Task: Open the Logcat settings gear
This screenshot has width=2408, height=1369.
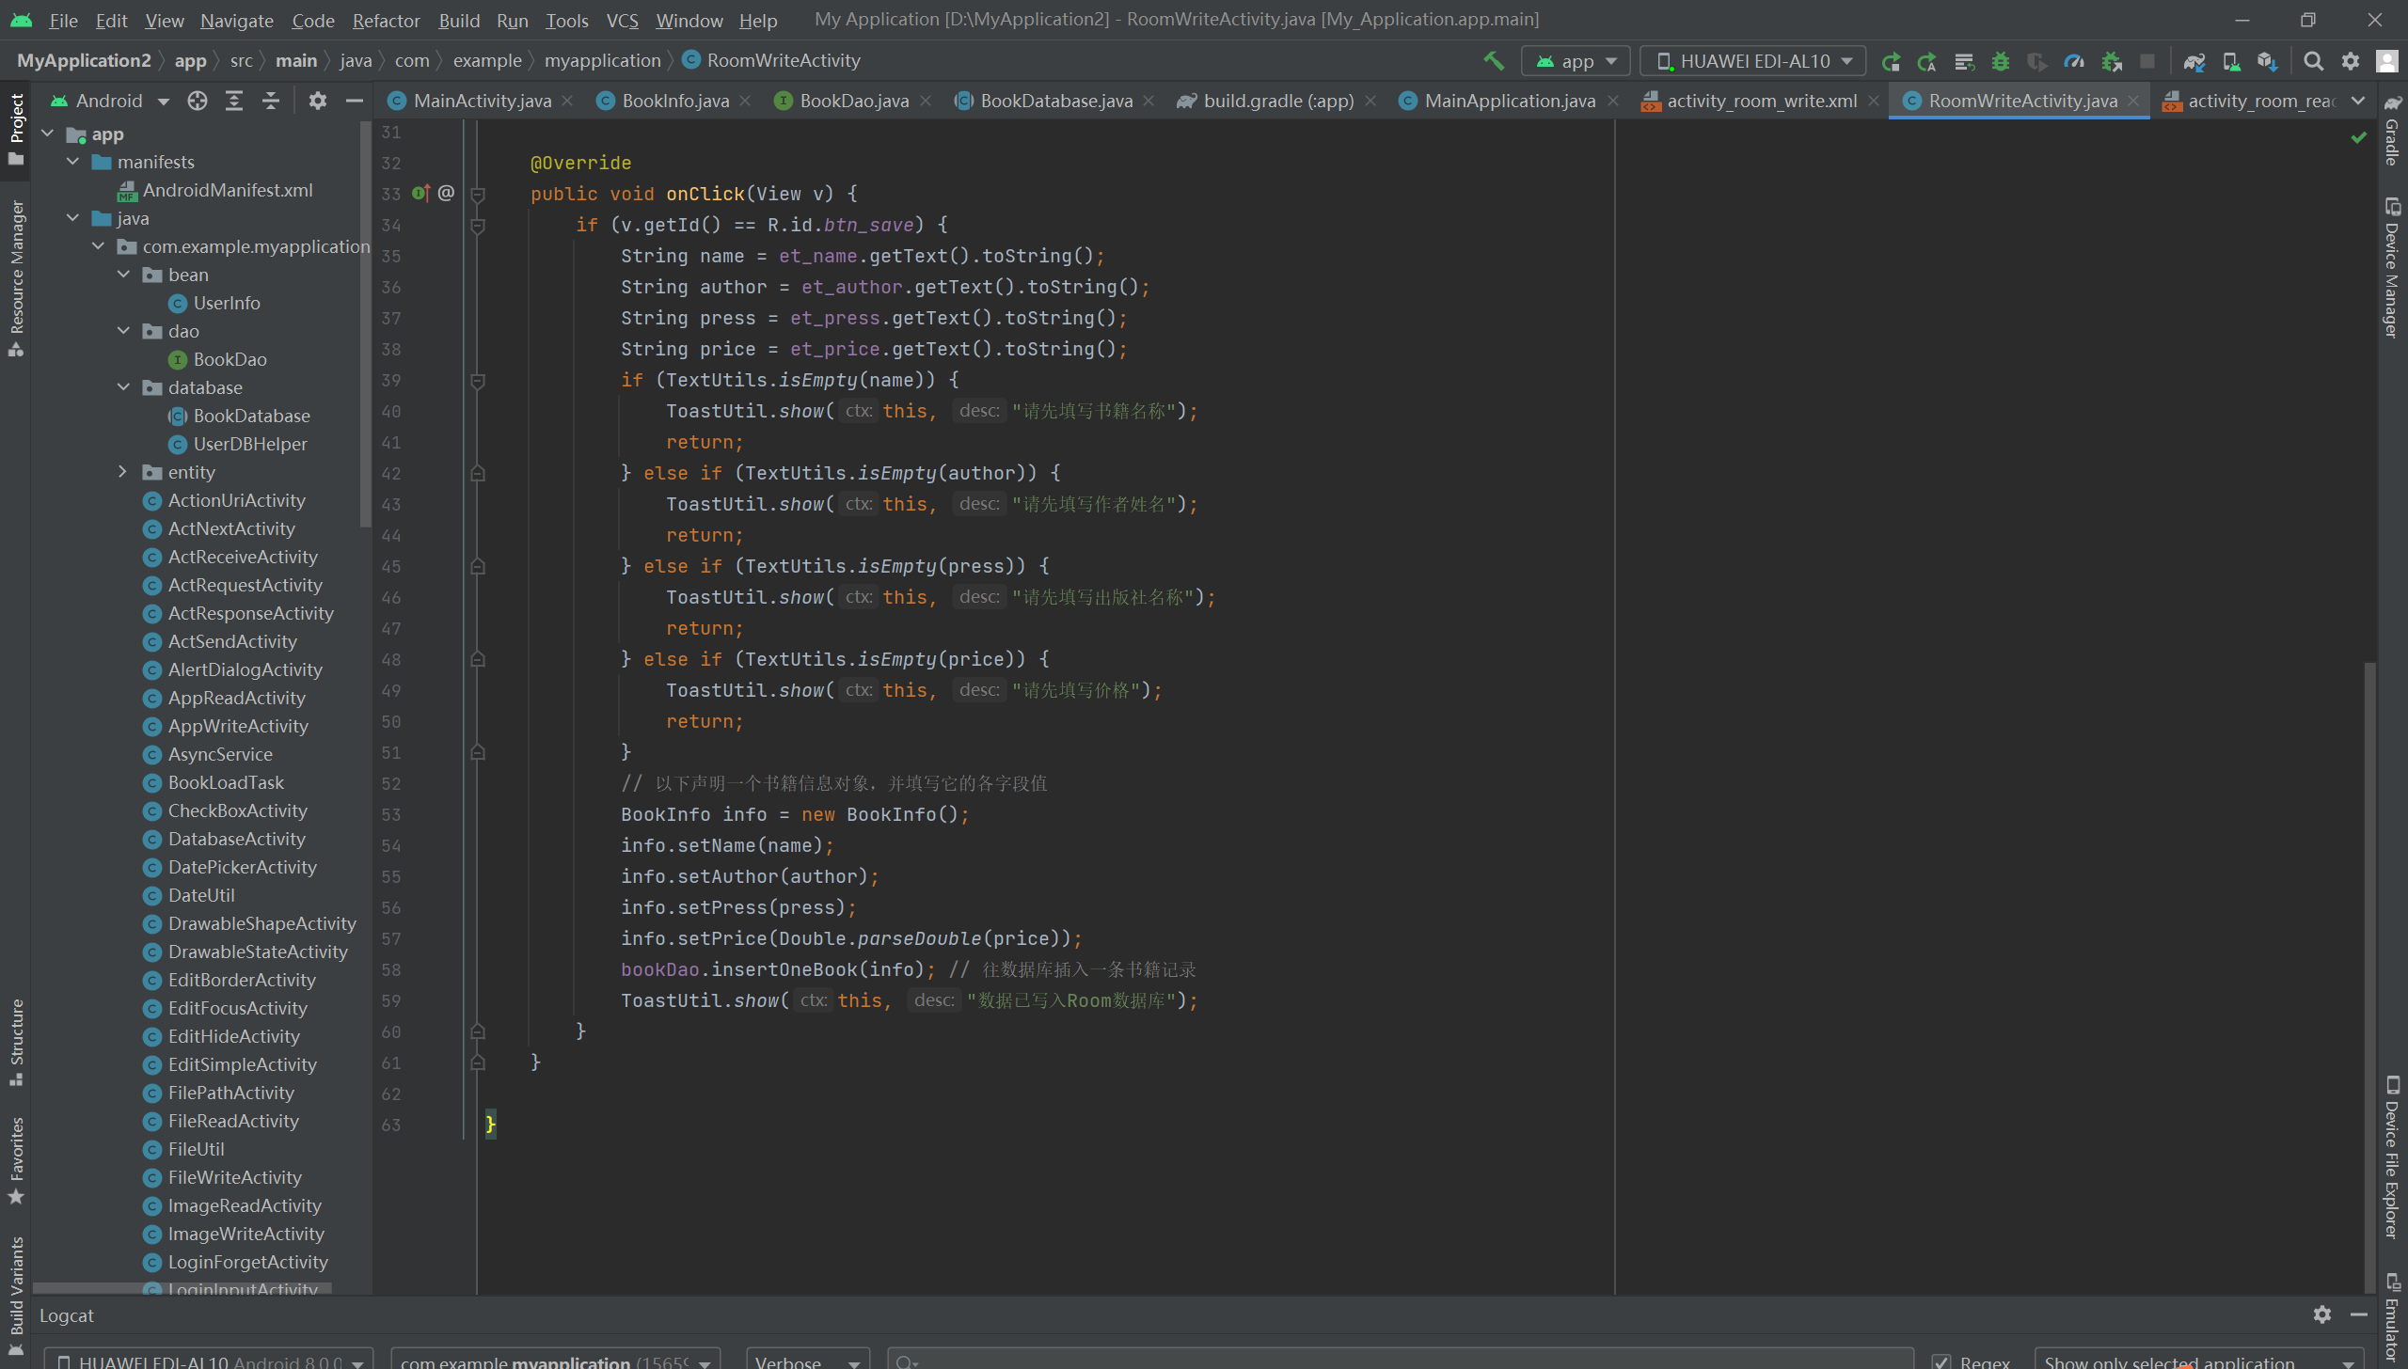Action: [x=2321, y=1314]
